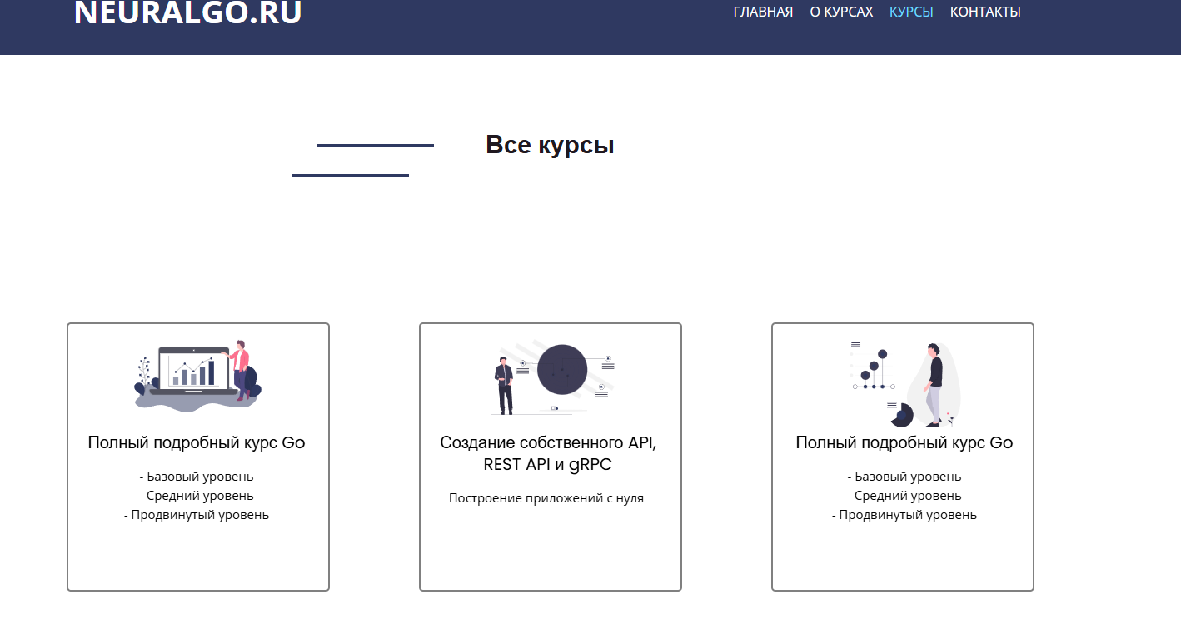Click the Построение приложений с нуля text

tap(546, 498)
